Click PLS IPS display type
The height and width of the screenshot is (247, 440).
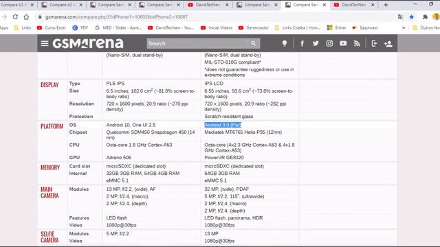[x=115, y=84]
